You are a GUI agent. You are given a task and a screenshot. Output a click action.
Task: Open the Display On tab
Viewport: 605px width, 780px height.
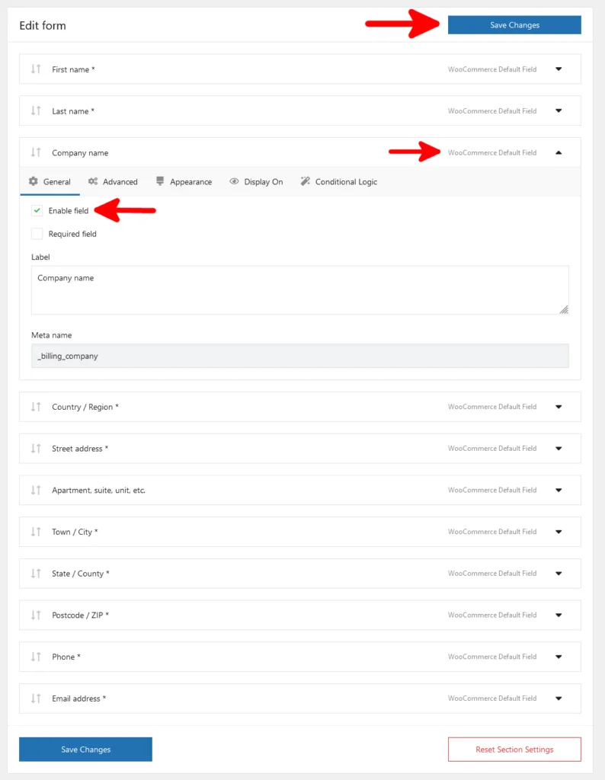(256, 181)
